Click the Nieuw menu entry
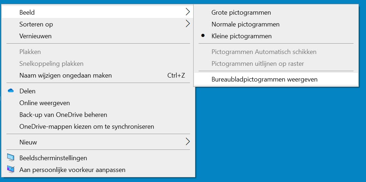Screen dimensions: 366x182 tap(28, 142)
